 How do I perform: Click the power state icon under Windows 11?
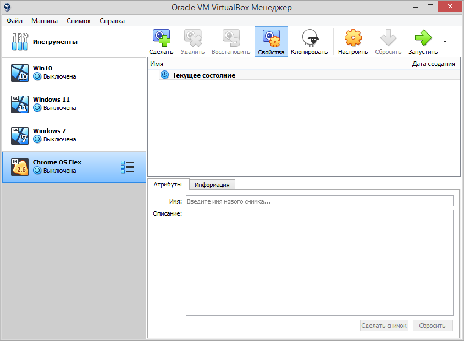click(37, 108)
